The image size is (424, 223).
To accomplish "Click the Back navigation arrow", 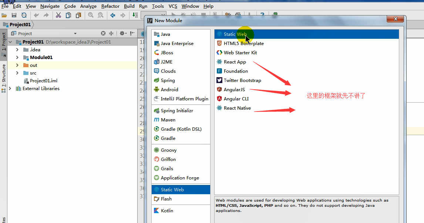I will pyautogui.click(x=113, y=16).
